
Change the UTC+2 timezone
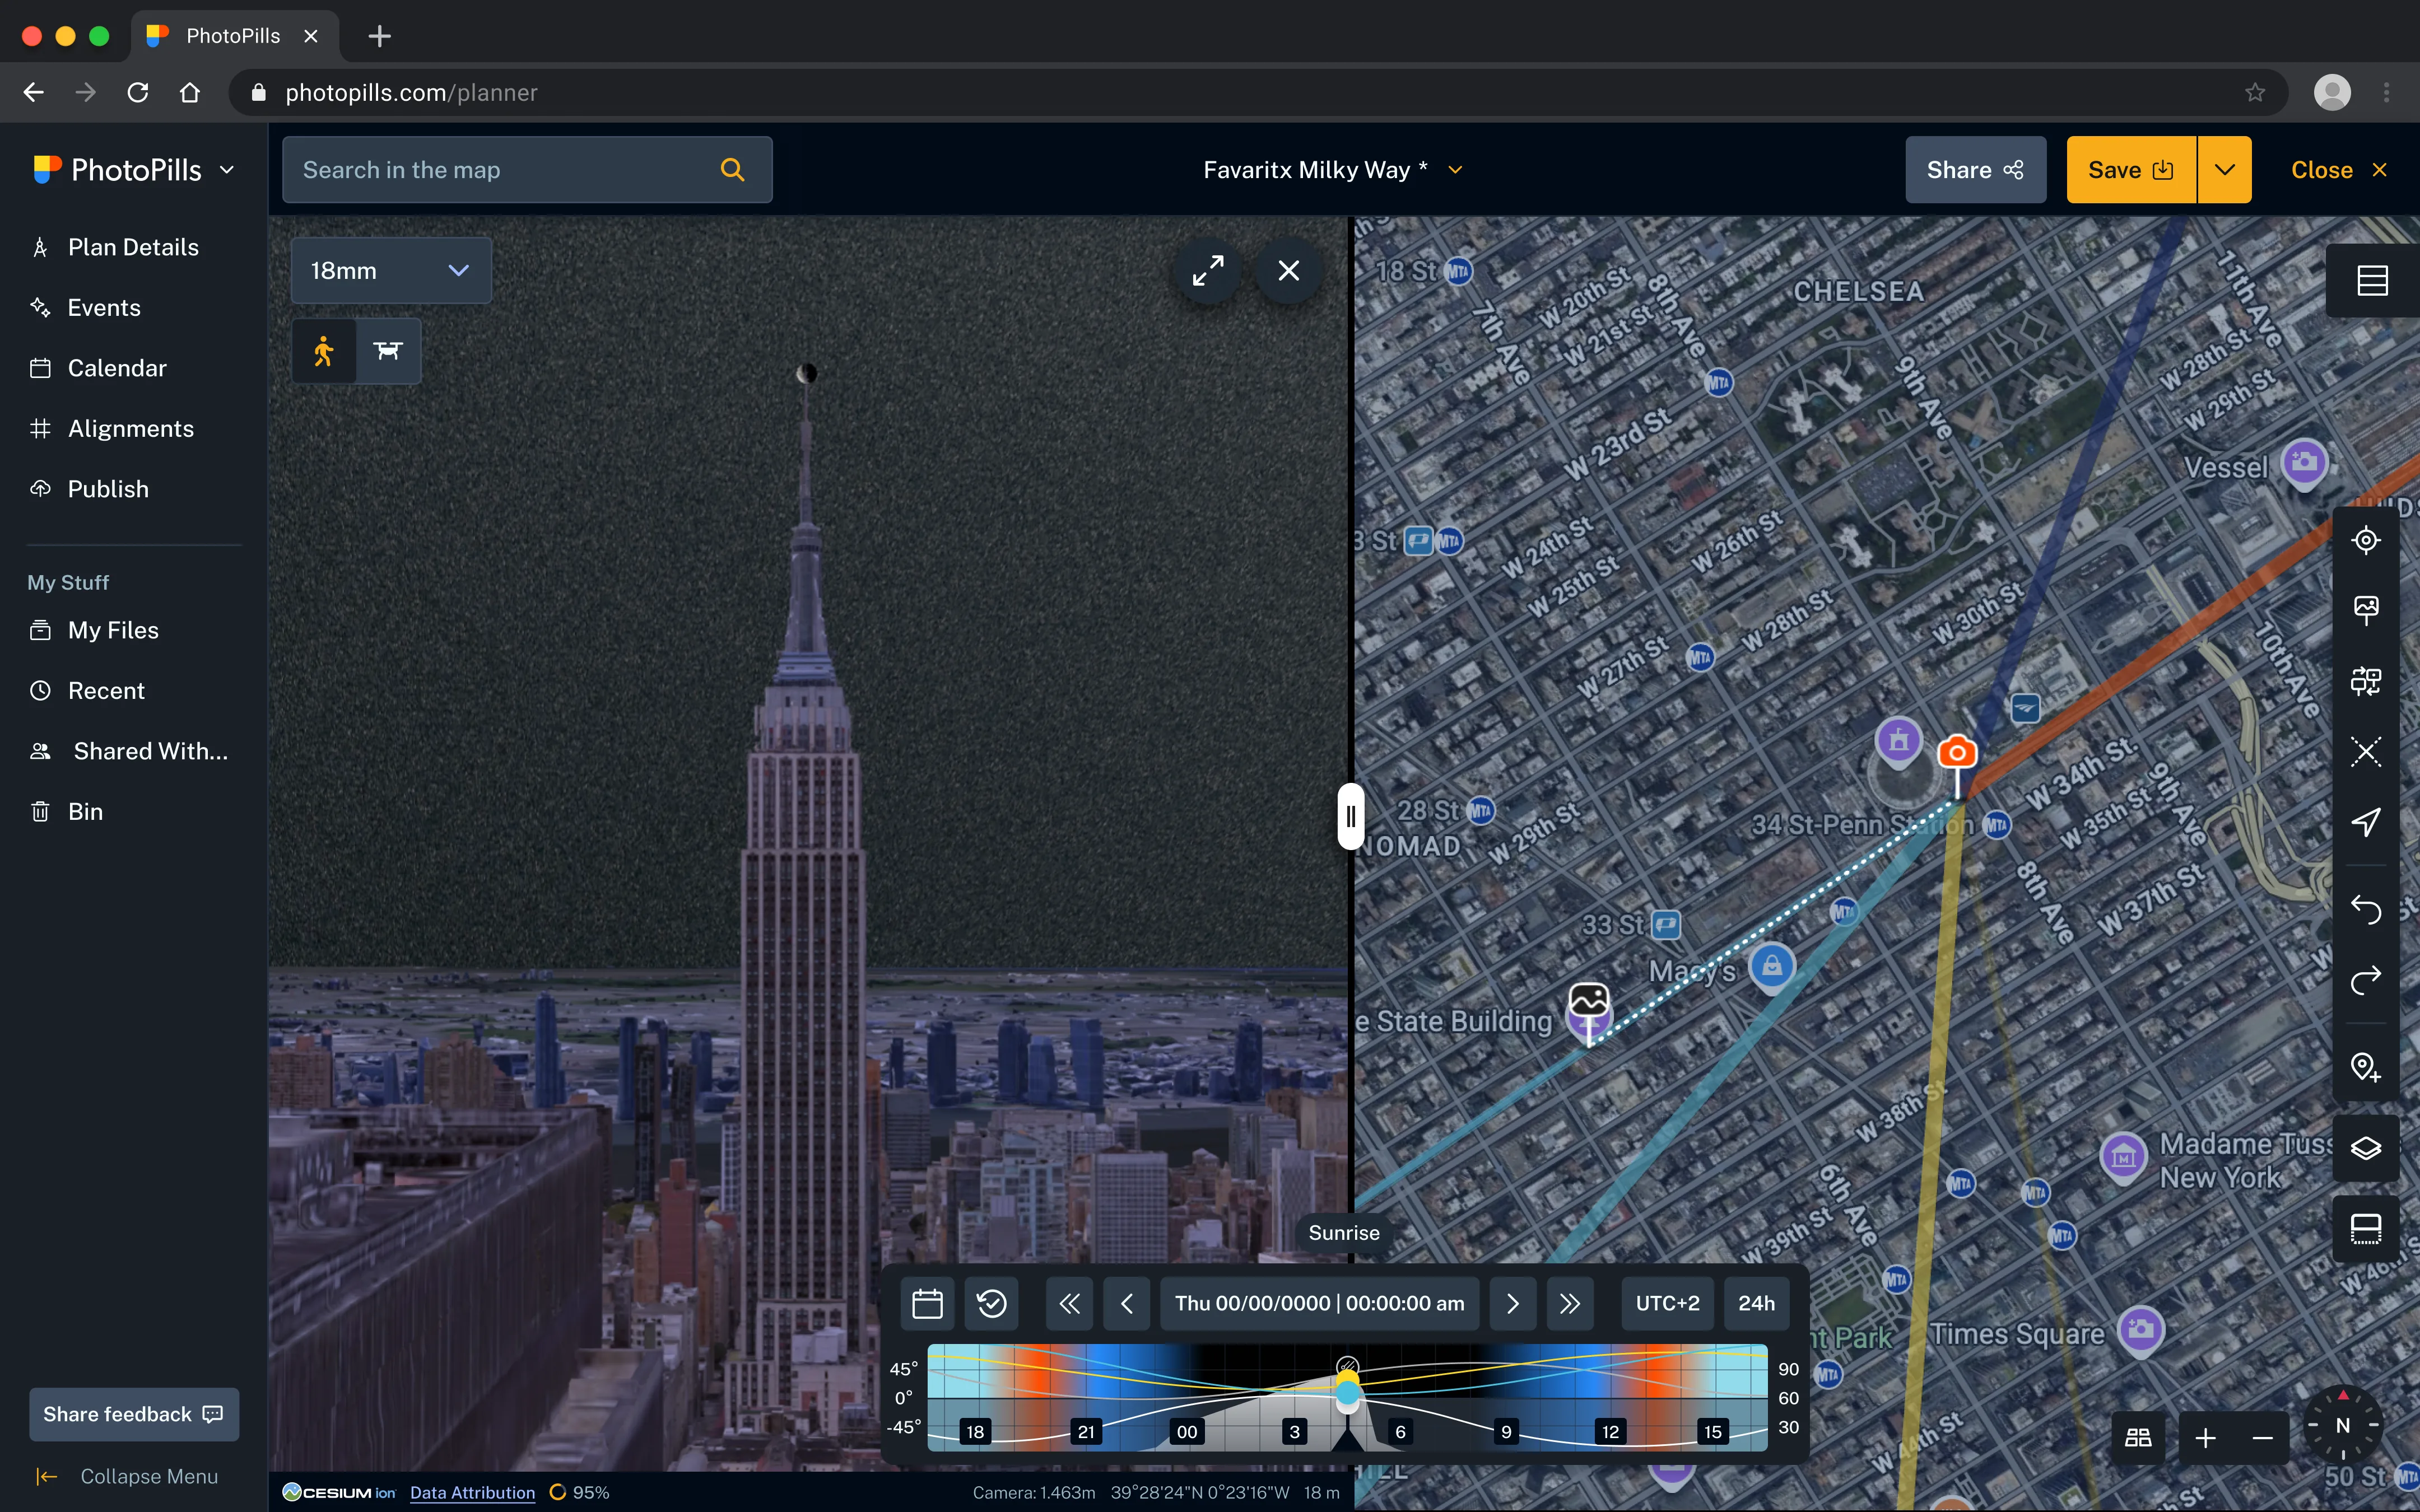click(x=1667, y=1303)
